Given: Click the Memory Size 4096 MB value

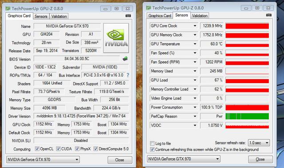Looking at the screenshot, I should coord(49,108).
